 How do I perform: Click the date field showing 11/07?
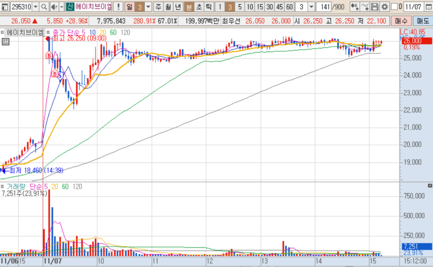[x=413, y=7]
